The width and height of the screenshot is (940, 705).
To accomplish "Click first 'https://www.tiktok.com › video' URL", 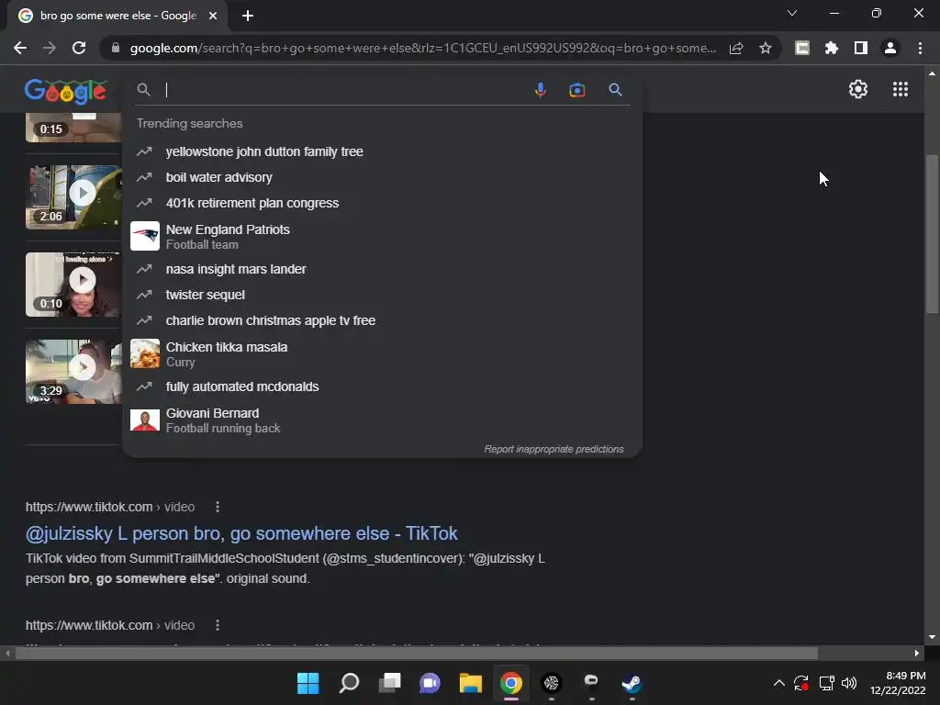I will 110,507.
